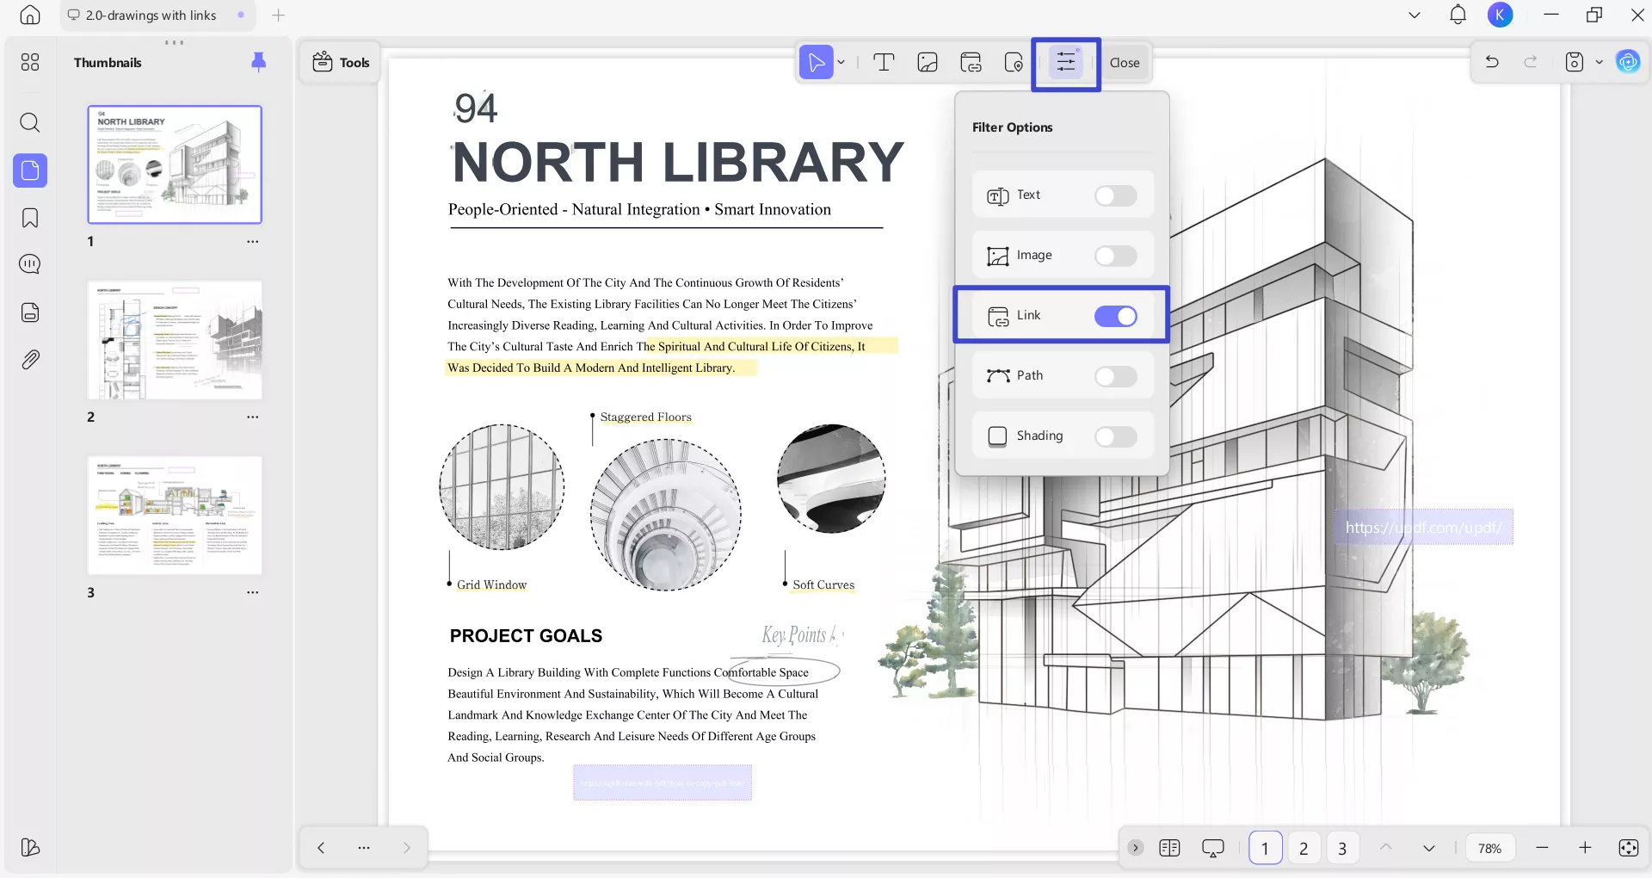Toggle the Path filter switch
Image resolution: width=1652 pixels, height=878 pixels.
(x=1115, y=377)
